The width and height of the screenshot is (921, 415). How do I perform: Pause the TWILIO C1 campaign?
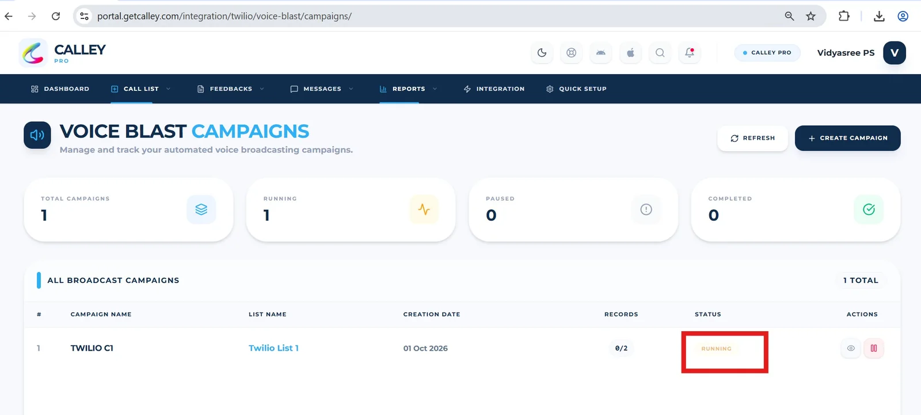click(x=874, y=348)
